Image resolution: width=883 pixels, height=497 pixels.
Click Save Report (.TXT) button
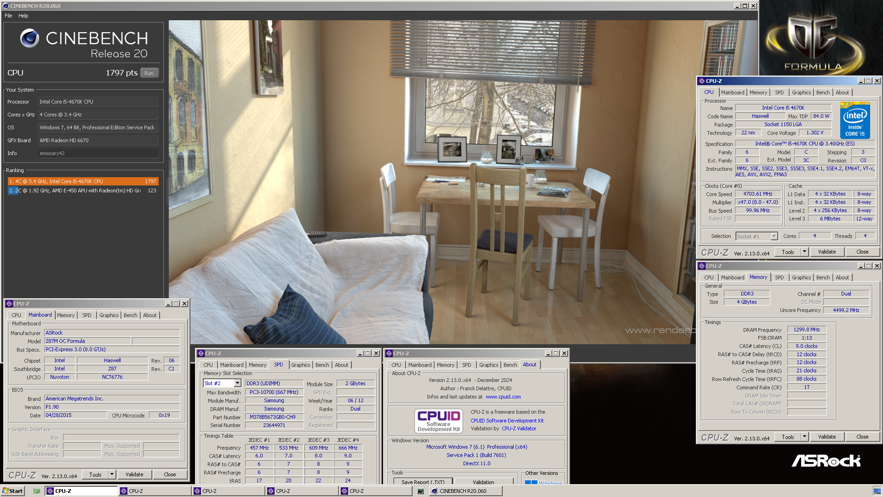click(423, 481)
